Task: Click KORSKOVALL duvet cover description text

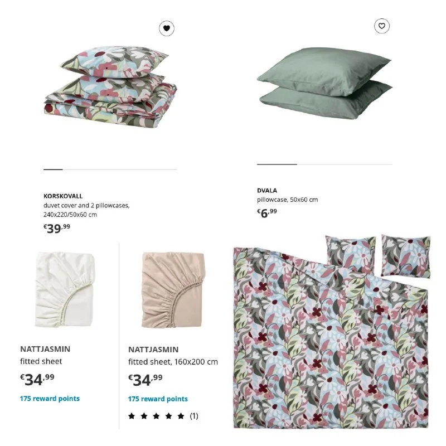Action: pos(86,210)
